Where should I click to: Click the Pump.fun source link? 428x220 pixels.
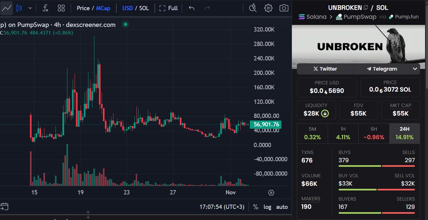tap(403, 17)
